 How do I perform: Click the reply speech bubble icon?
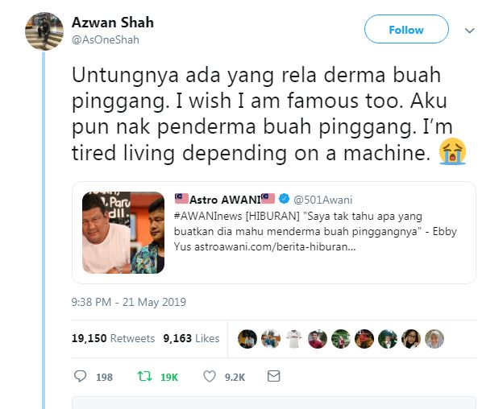[80, 376]
